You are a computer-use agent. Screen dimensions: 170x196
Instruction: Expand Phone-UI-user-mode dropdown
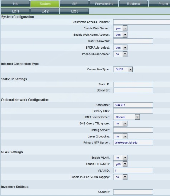click(120, 54)
